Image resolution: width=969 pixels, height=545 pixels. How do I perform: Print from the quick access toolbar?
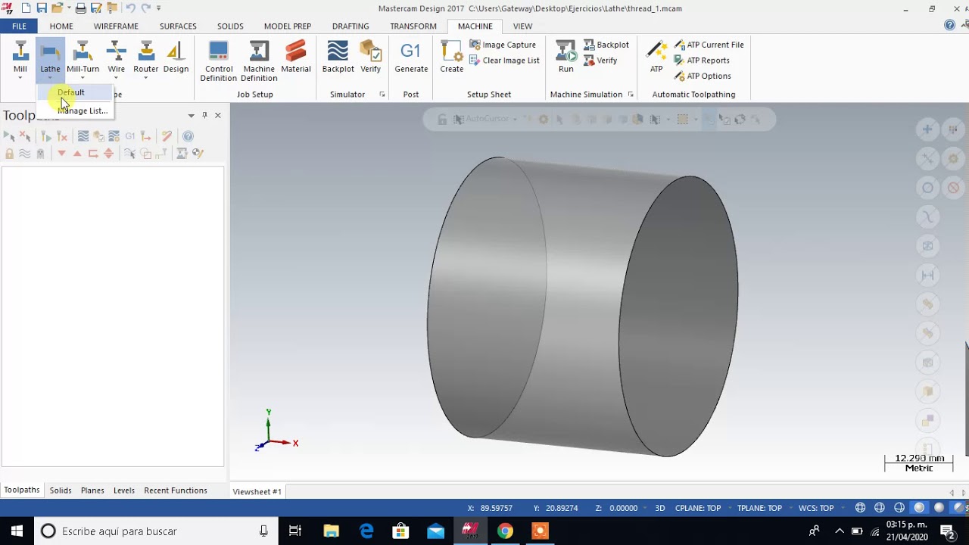[x=80, y=8]
